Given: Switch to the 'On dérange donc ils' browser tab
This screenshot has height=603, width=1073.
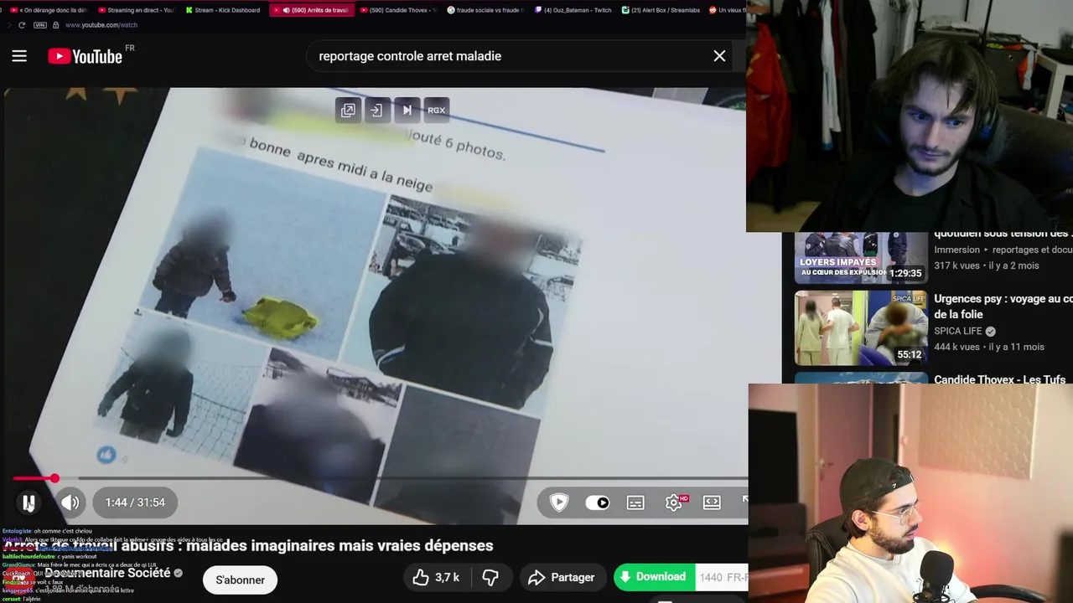Looking at the screenshot, I should [x=48, y=10].
